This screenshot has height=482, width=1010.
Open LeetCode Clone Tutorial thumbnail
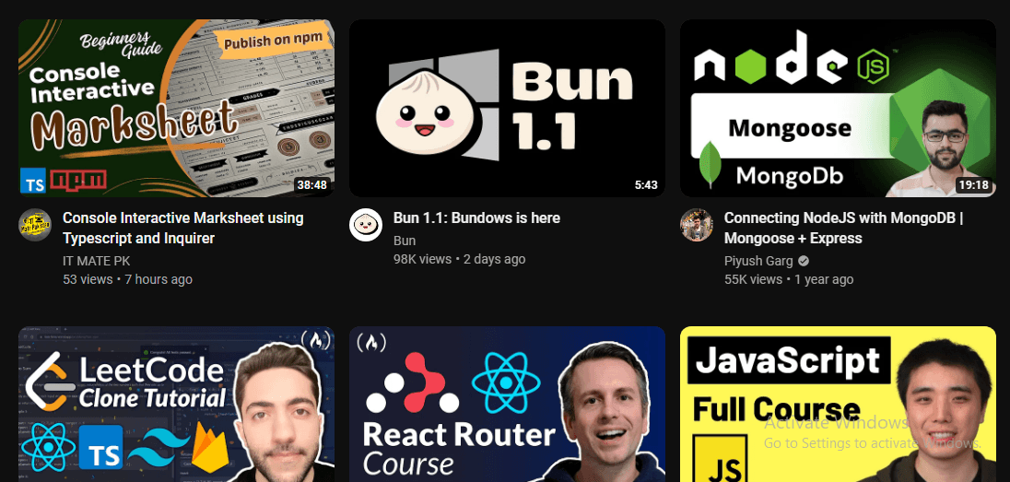[x=177, y=404]
